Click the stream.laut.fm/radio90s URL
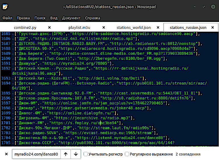Screen dimensions: 219x161 point(114,128)
